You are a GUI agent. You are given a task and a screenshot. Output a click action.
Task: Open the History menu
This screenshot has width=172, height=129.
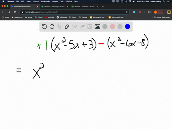click(36, 1)
